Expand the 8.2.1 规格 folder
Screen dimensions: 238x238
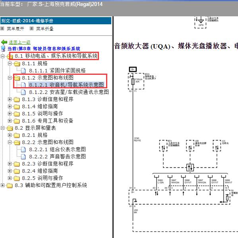[10, 135]
